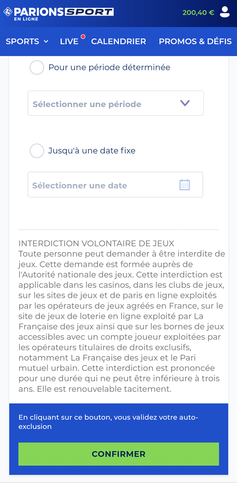
Task: Open PROMOS & DÉFIS section
Action: [x=195, y=41]
